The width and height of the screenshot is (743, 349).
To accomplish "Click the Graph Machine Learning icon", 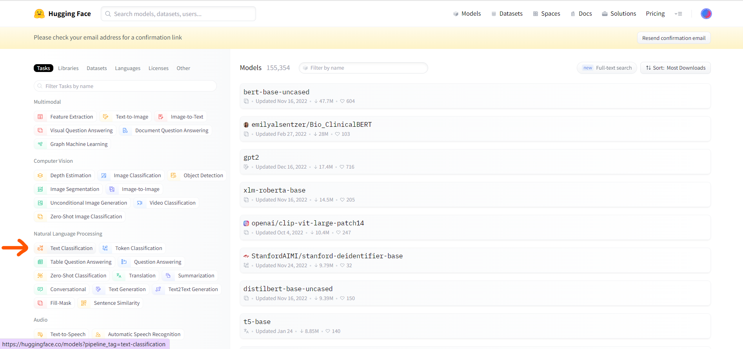I will [40, 144].
